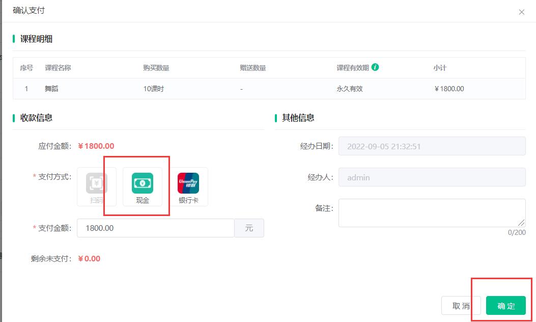536x322 pixels.
Task: Click the 元 unit addon
Action: (x=249, y=228)
